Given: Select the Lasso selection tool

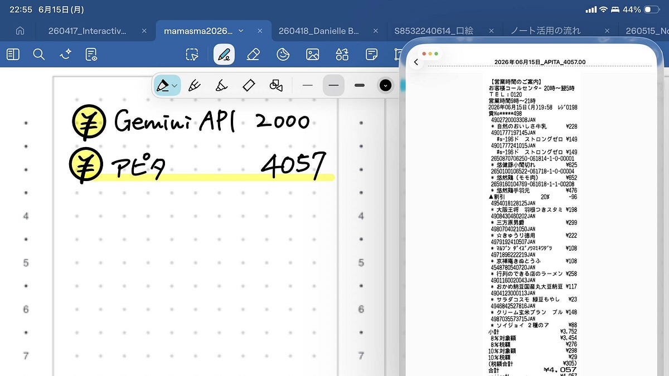Looking at the screenshot, I should [192, 54].
